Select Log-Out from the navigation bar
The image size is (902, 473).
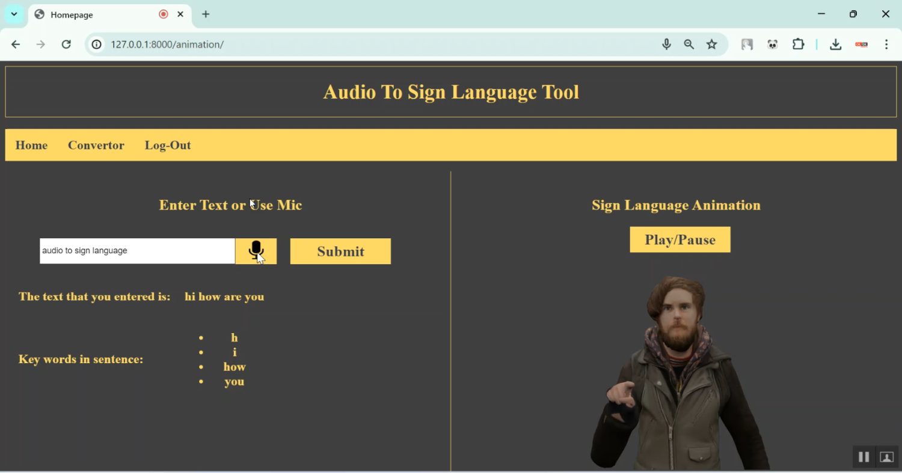pyautogui.click(x=167, y=145)
